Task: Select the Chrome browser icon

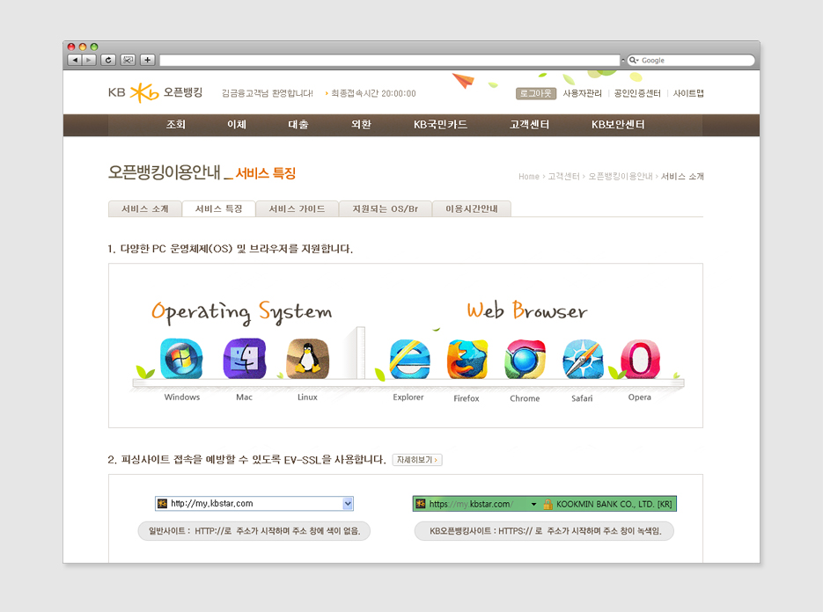Action: 525,360
